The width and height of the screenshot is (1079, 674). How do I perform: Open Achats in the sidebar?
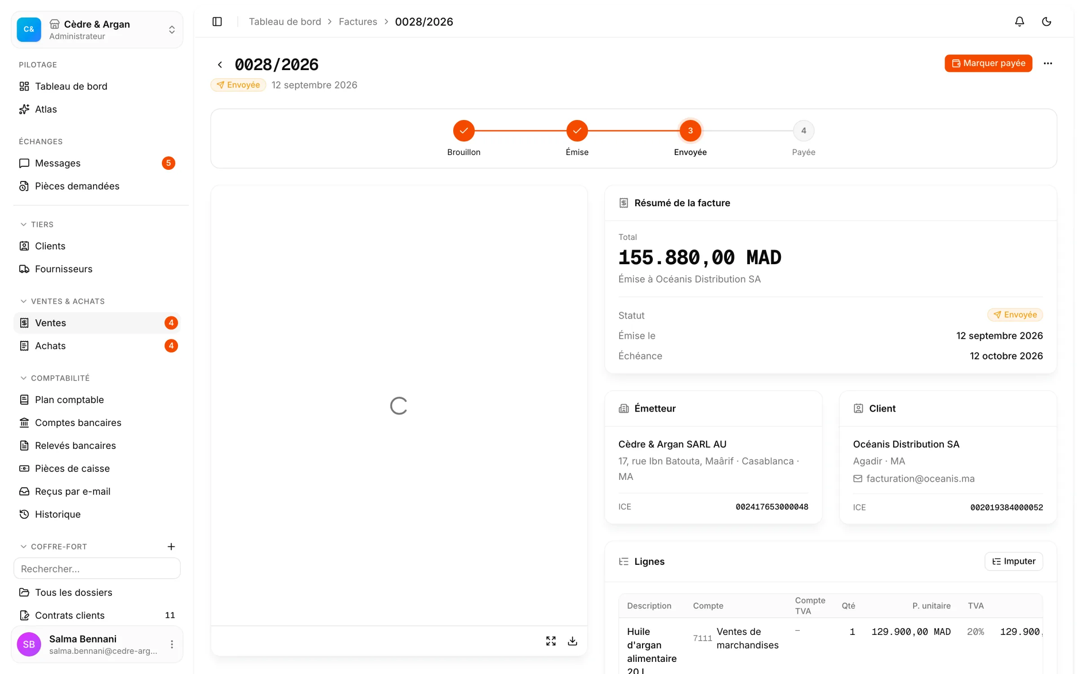[x=97, y=346]
